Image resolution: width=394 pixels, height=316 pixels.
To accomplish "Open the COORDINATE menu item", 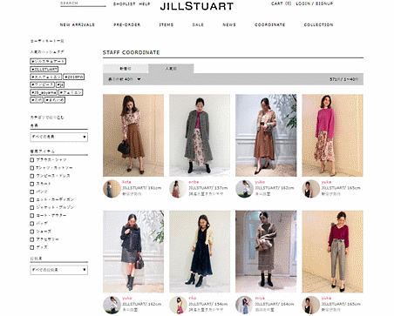I will [x=270, y=24].
